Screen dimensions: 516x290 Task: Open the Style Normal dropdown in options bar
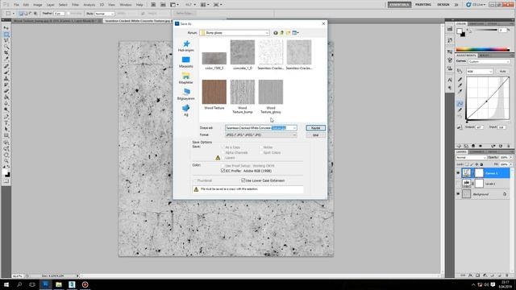coord(105,14)
